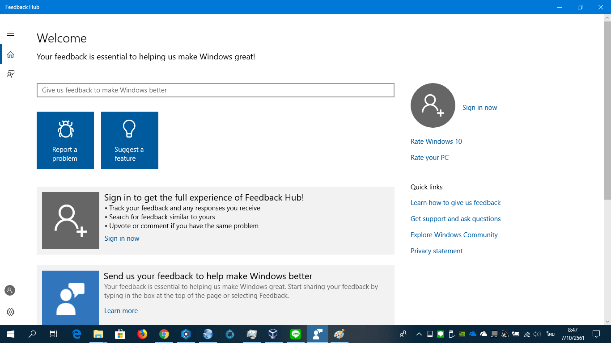
Task: Open Feedback Hub settings gear
Action: point(10,312)
